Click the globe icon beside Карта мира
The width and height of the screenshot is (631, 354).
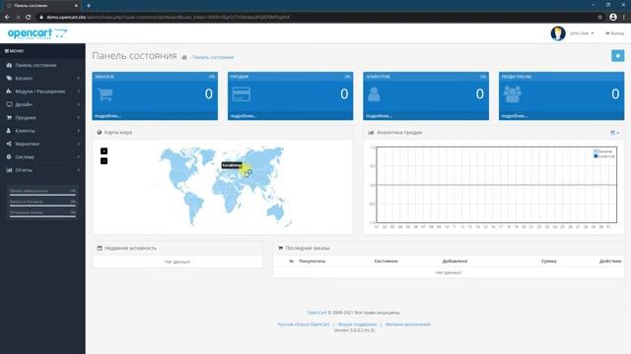click(x=100, y=132)
